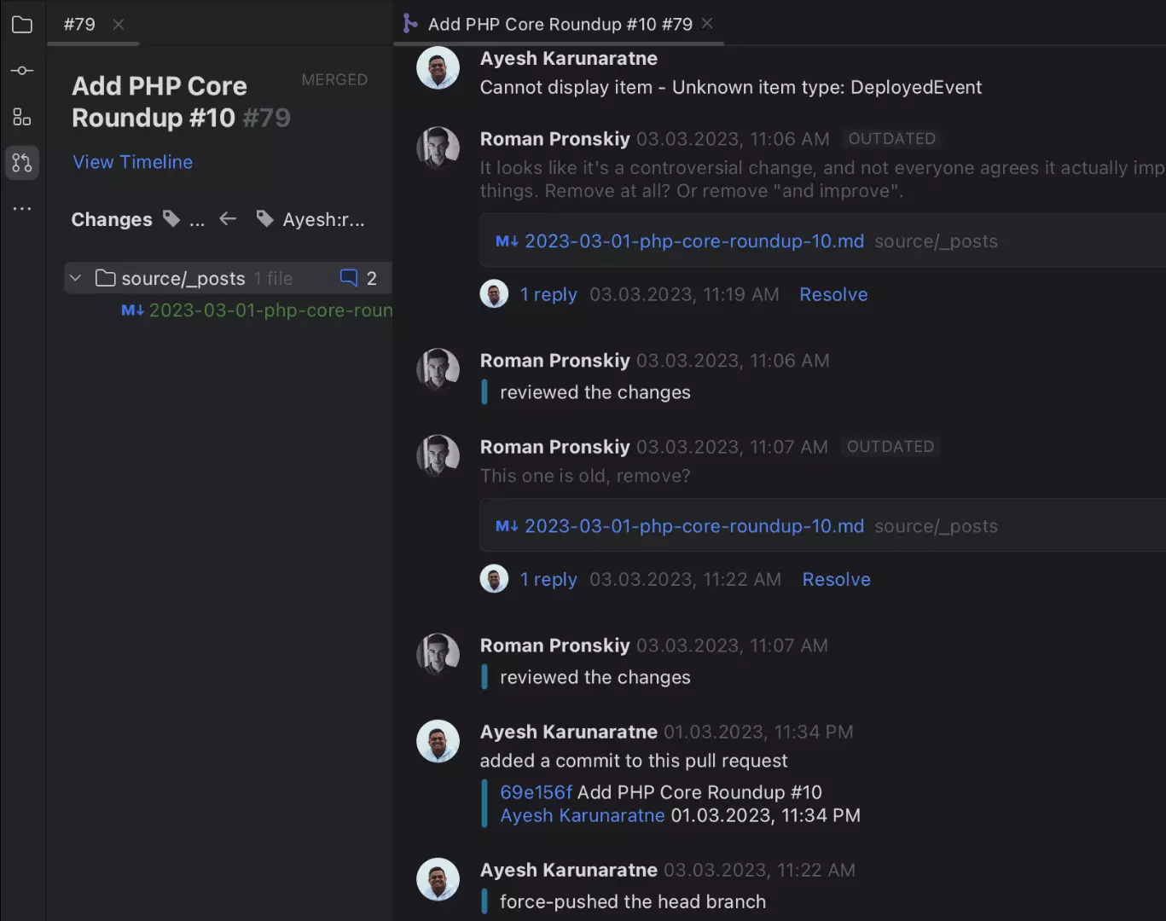Click the left arrow between branch tags

coord(228,219)
